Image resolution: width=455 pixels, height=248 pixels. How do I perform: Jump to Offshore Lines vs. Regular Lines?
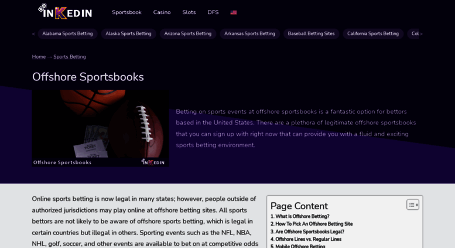[306, 239]
